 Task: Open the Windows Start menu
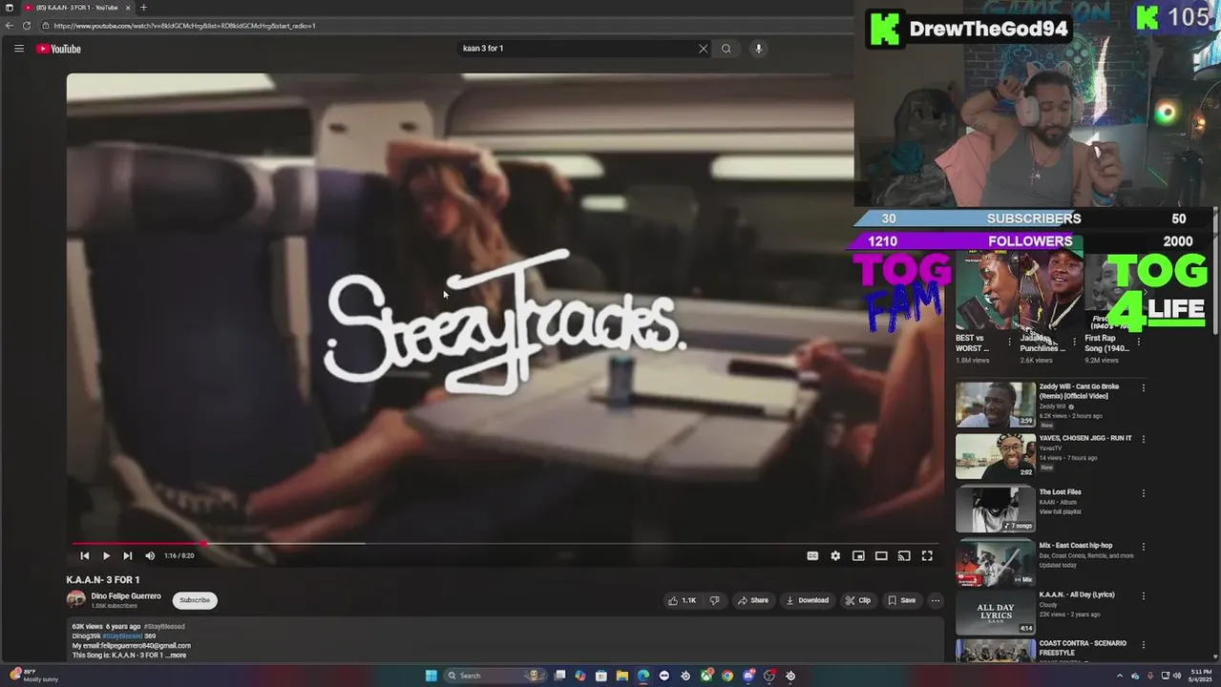[432, 676]
